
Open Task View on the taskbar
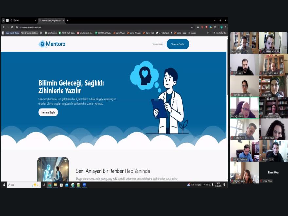click(44, 185)
